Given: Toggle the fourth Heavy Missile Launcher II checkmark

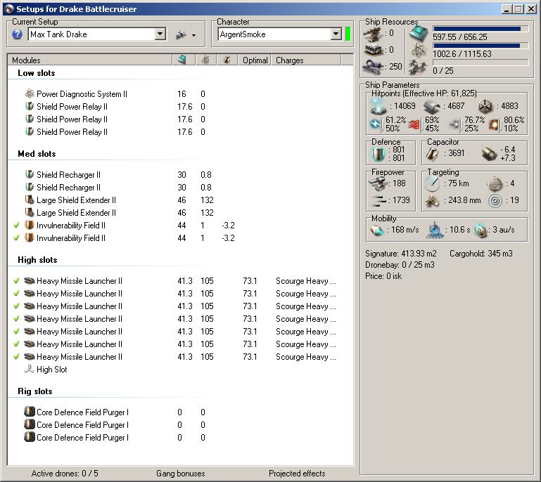Looking at the screenshot, I should pos(16,319).
